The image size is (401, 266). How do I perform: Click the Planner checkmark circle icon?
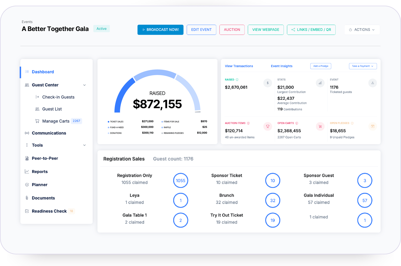27,185
